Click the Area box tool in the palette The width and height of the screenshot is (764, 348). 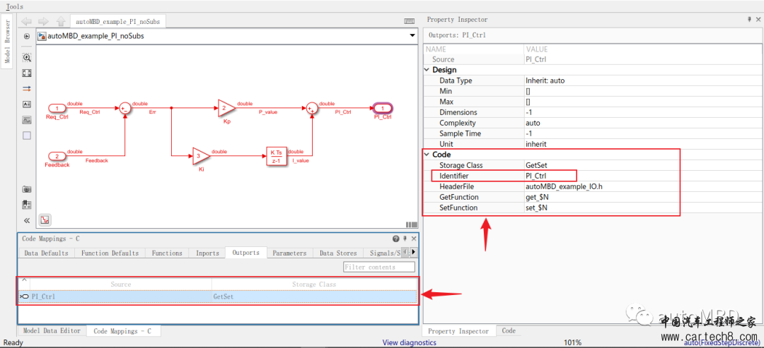pos(27,136)
